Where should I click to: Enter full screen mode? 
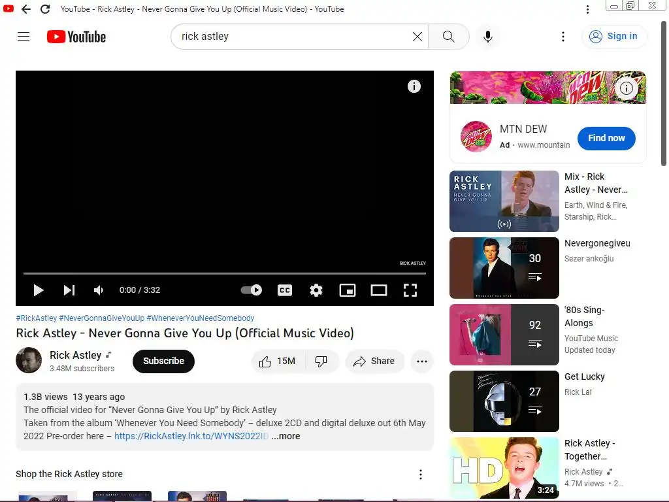(410, 290)
